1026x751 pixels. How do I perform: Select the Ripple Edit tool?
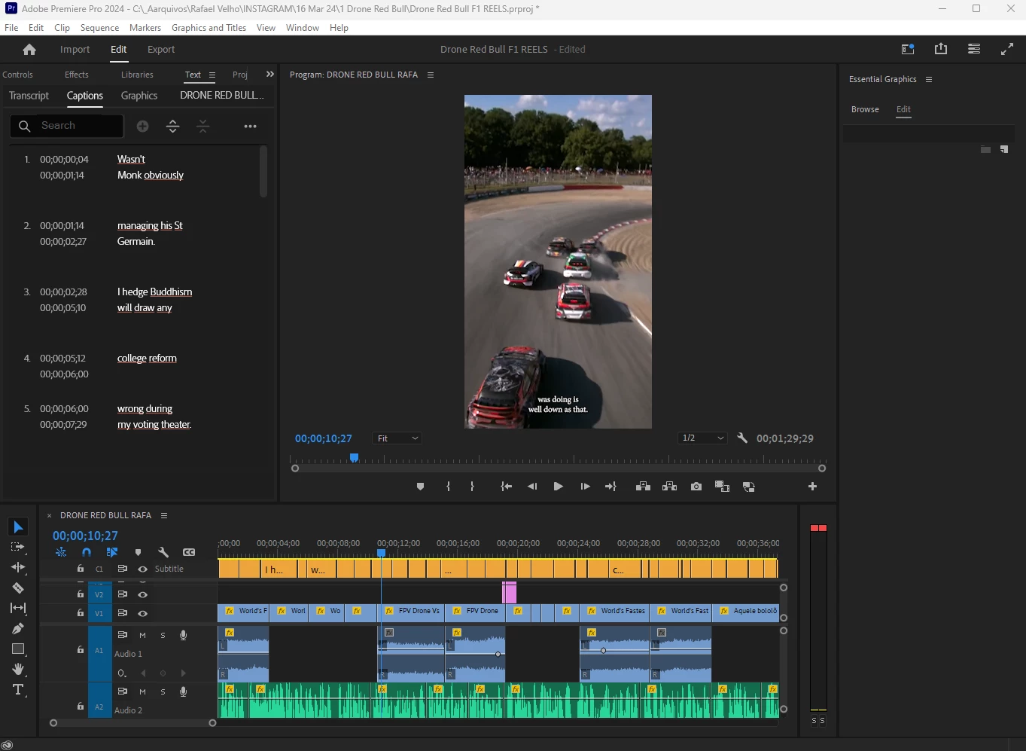[18, 567]
